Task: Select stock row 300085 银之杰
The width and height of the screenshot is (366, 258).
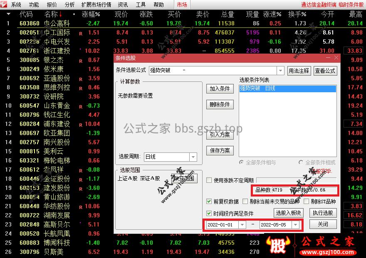Action: click(57, 60)
